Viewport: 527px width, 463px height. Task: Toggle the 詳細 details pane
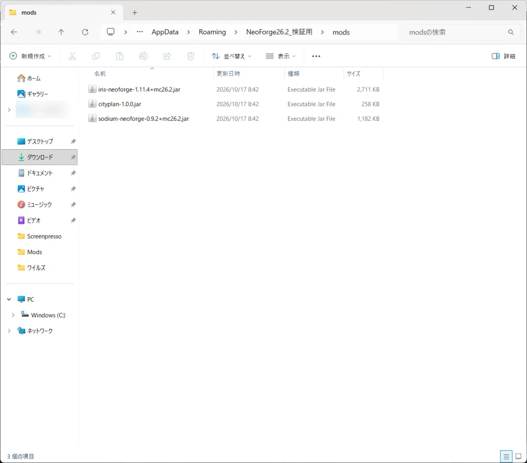503,56
